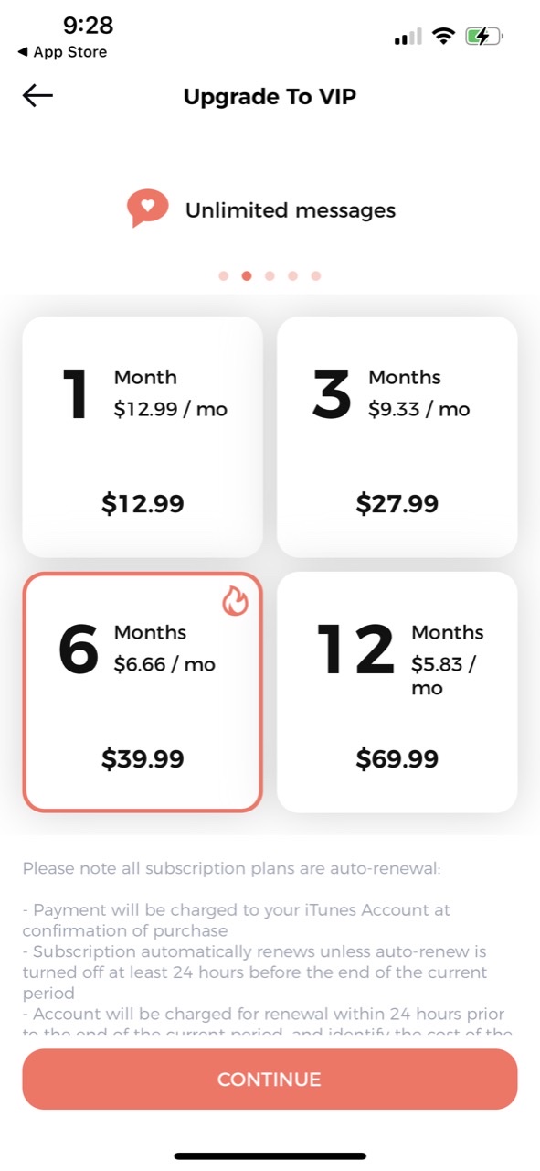Tap the Upgrade To VIP title
The width and height of the screenshot is (540, 1171).
(270, 96)
